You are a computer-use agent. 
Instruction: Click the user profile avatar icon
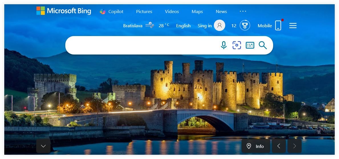[x=219, y=26]
